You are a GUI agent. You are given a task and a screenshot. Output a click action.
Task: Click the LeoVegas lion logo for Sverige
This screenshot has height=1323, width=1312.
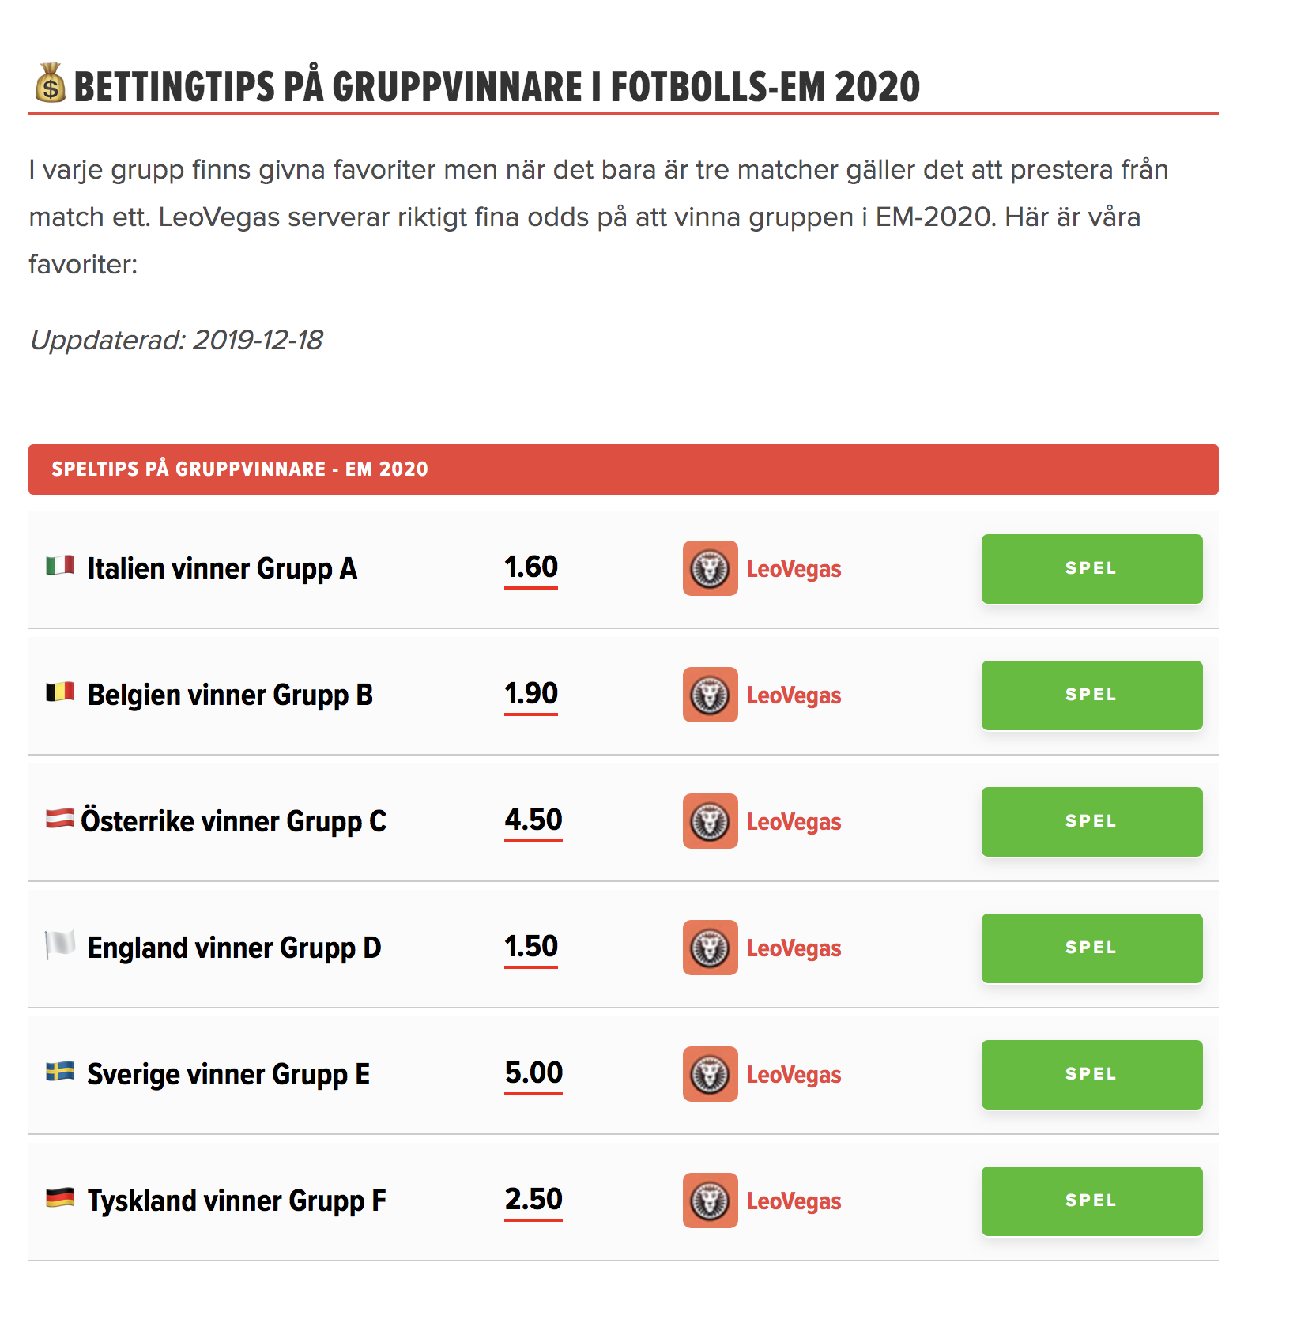click(x=710, y=1074)
